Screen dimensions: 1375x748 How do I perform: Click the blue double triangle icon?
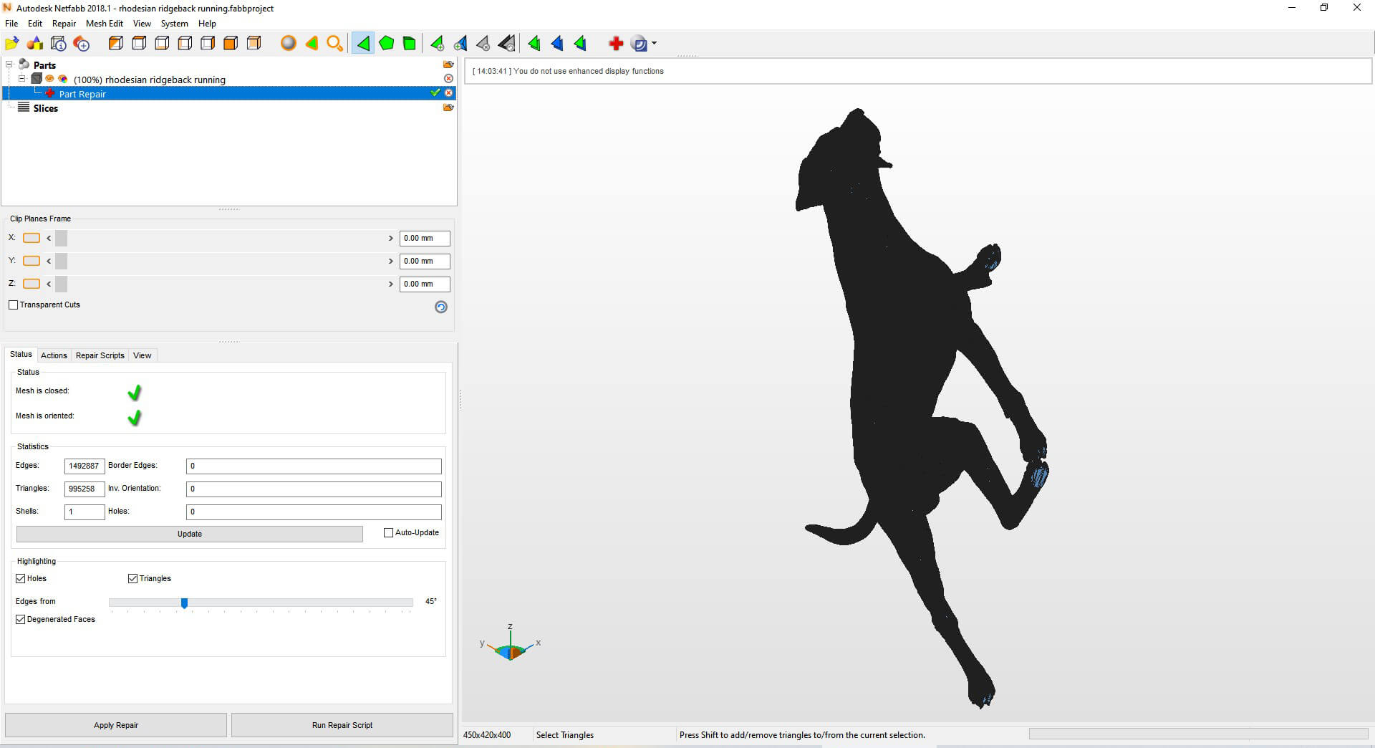point(557,44)
